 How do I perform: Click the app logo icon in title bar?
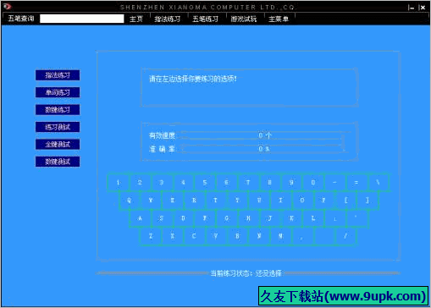[7, 7]
